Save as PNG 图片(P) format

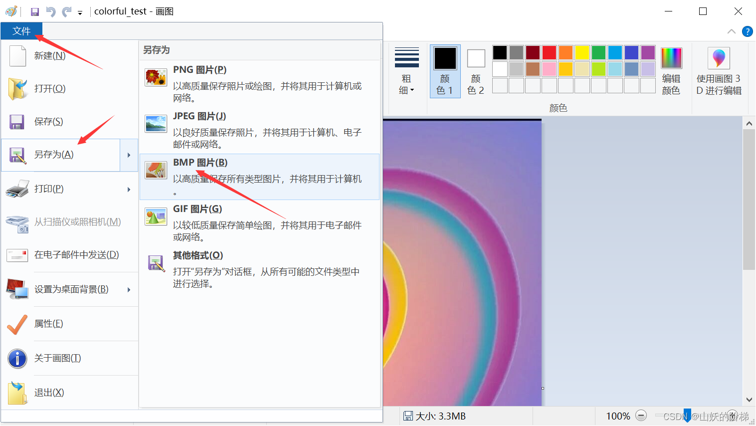coord(259,84)
